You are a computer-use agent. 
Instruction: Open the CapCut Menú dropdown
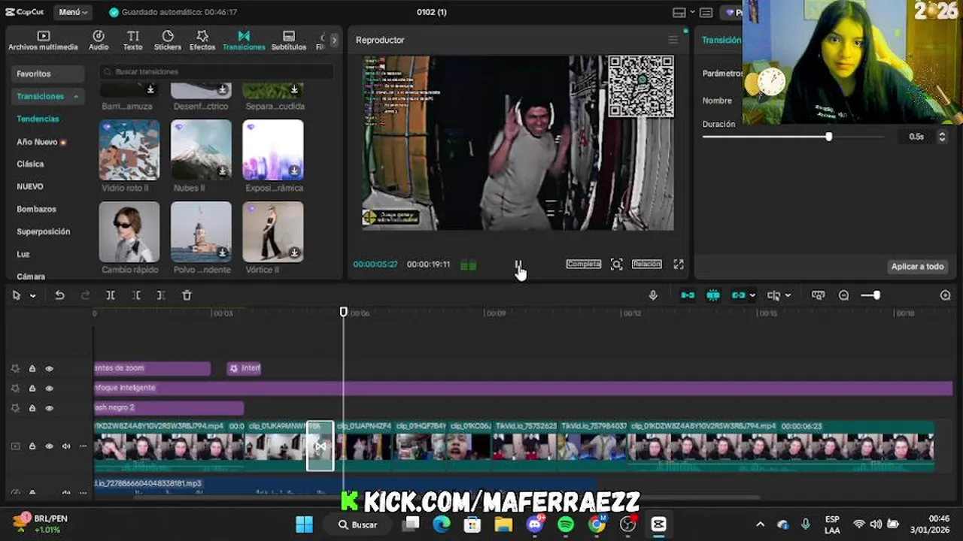pos(73,12)
